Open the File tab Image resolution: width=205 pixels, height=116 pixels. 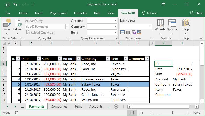click(8, 13)
